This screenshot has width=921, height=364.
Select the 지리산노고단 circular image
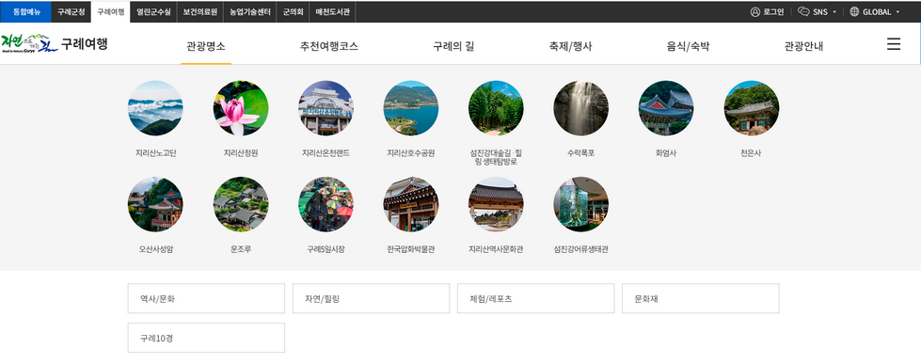point(155,108)
